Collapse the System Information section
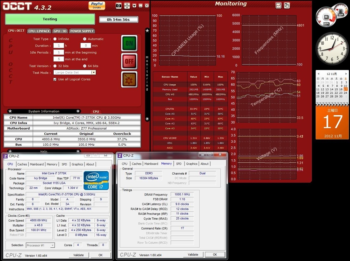Screen dimensions: 350x261 point(78,111)
